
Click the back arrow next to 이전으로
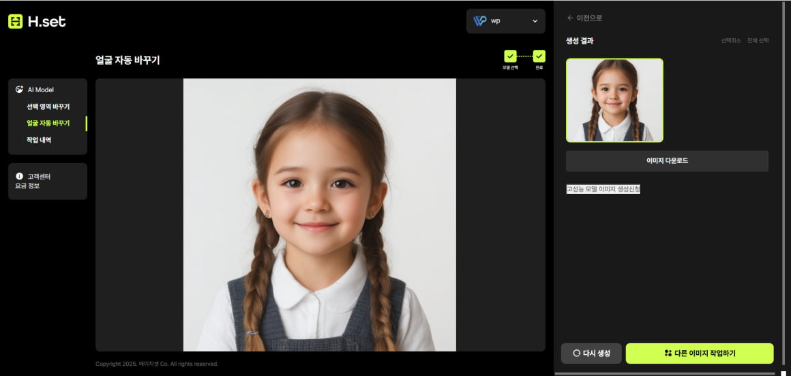click(x=570, y=18)
